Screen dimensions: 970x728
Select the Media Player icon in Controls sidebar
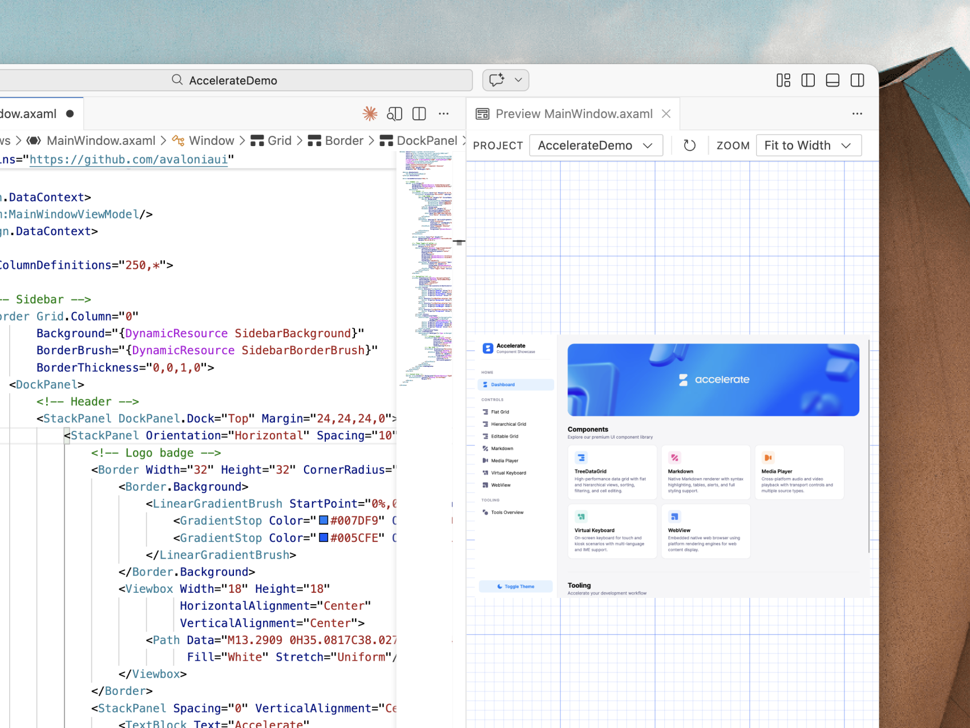(484, 460)
